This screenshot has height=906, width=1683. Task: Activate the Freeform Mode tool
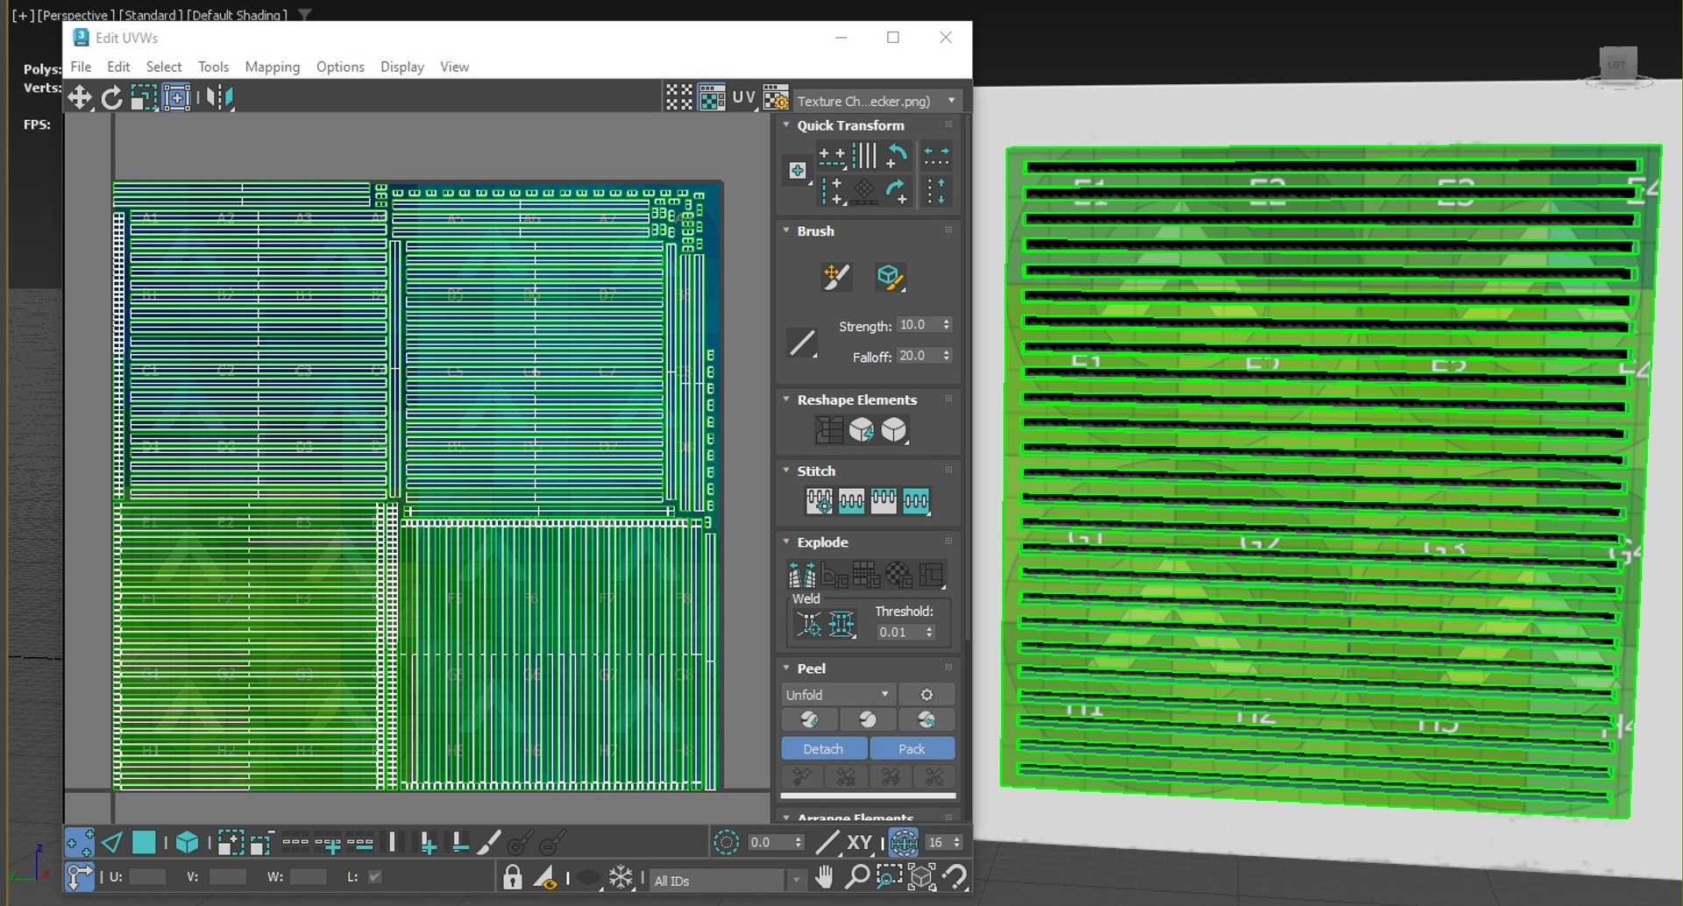[176, 97]
